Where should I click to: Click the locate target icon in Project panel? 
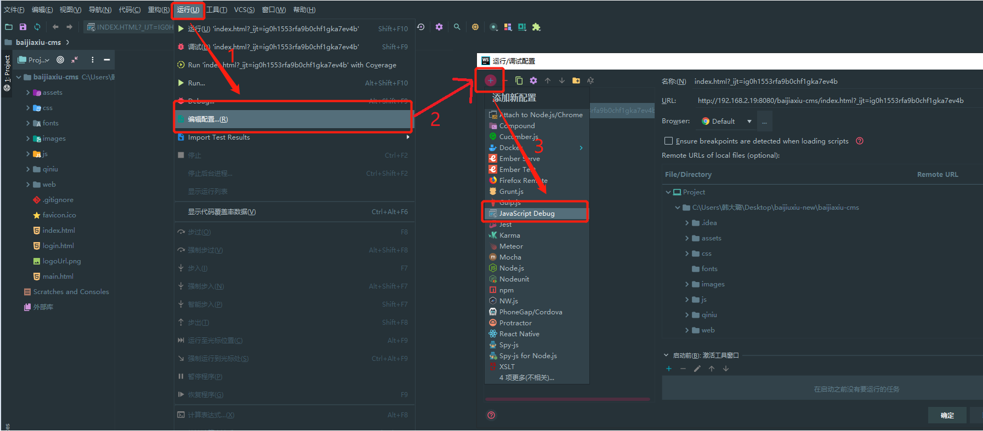point(60,60)
